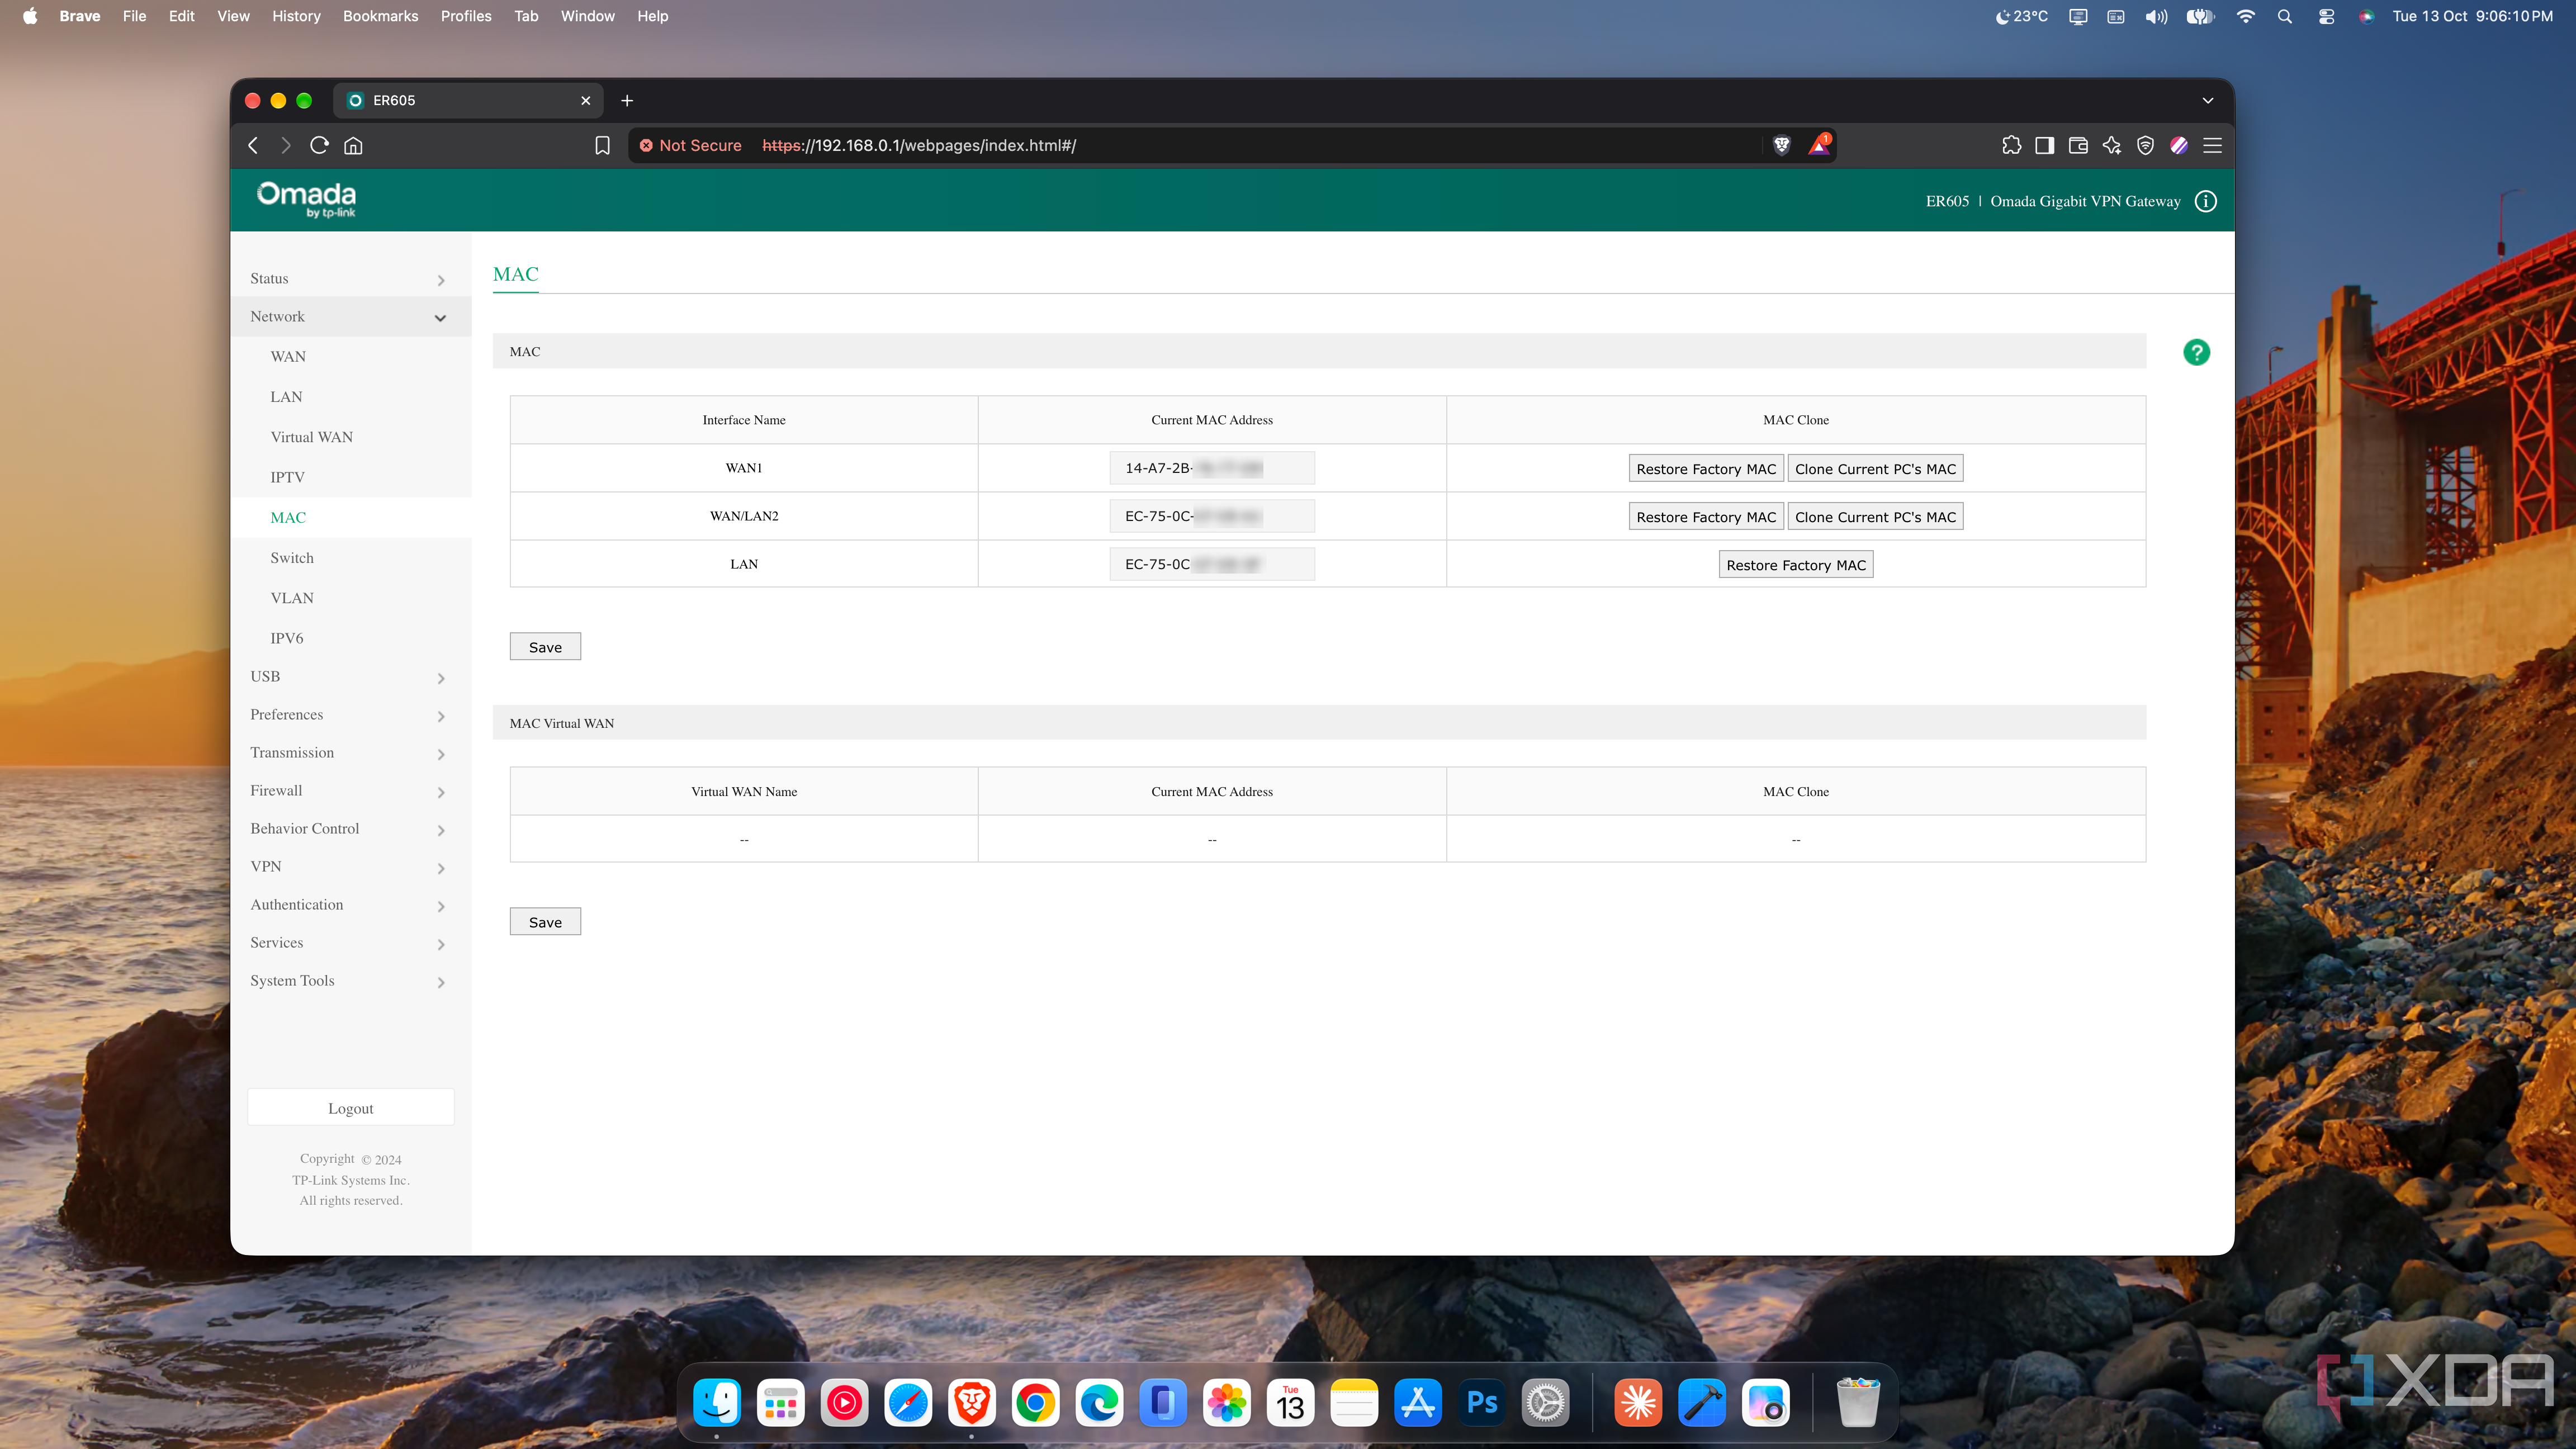This screenshot has height=1449, width=2576.
Task: Click the Brave Rewards triangle icon
Action: point(1819,145)
